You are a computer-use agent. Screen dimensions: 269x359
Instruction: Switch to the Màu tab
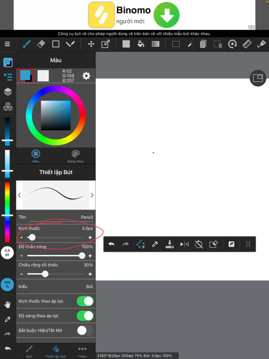[x=36, y=156]
